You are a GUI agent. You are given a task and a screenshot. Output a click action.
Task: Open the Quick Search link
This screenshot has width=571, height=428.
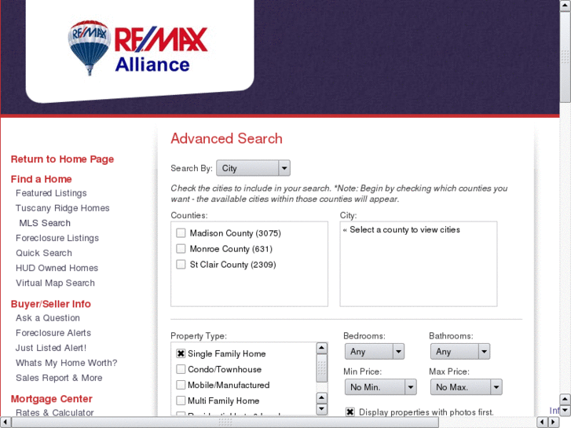44,253
